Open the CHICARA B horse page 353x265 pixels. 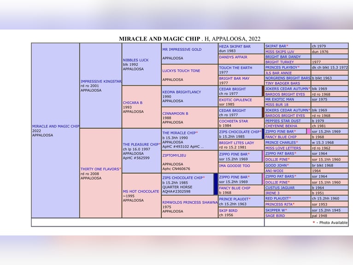(133, 102)
